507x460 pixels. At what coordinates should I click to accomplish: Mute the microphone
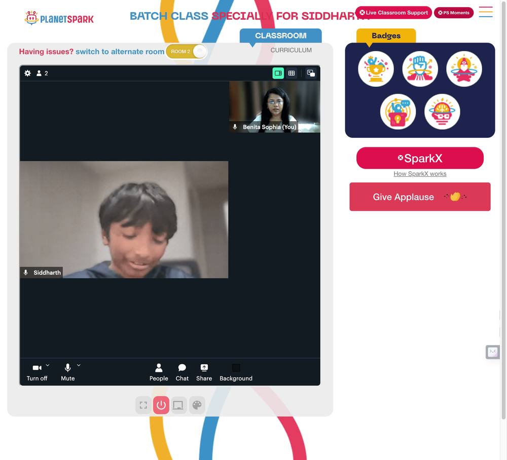click(x=67, y=372)
